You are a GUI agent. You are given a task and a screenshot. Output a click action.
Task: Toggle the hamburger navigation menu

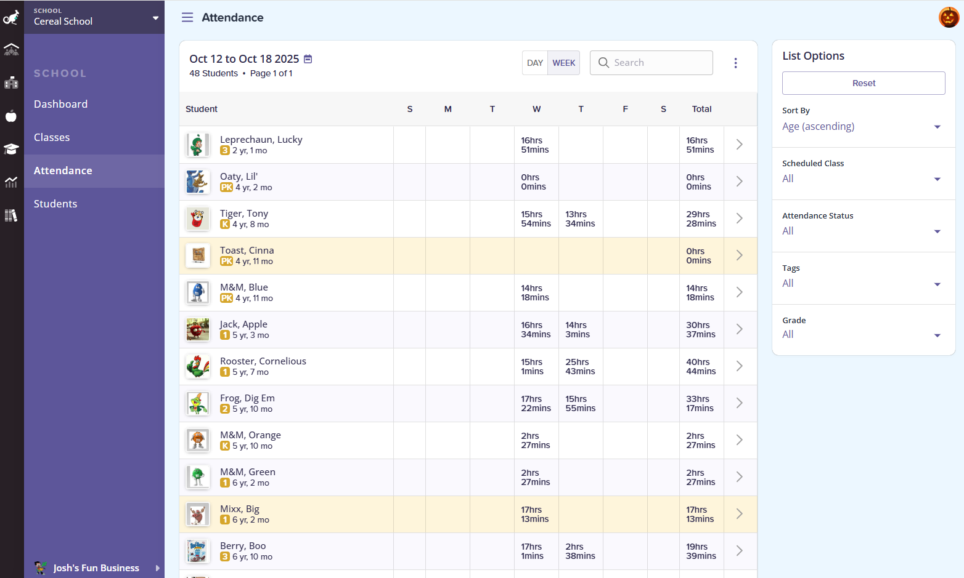point(187,17)
